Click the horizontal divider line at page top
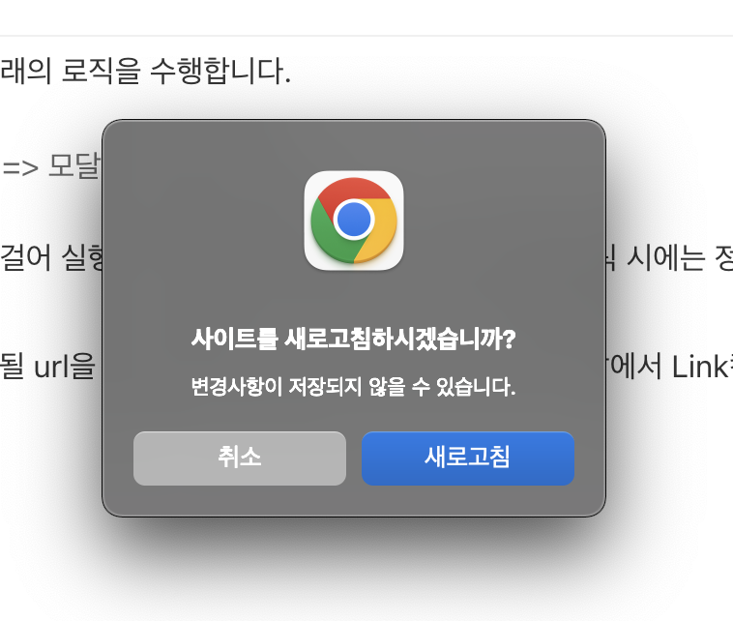 click(x=366, y=36)
